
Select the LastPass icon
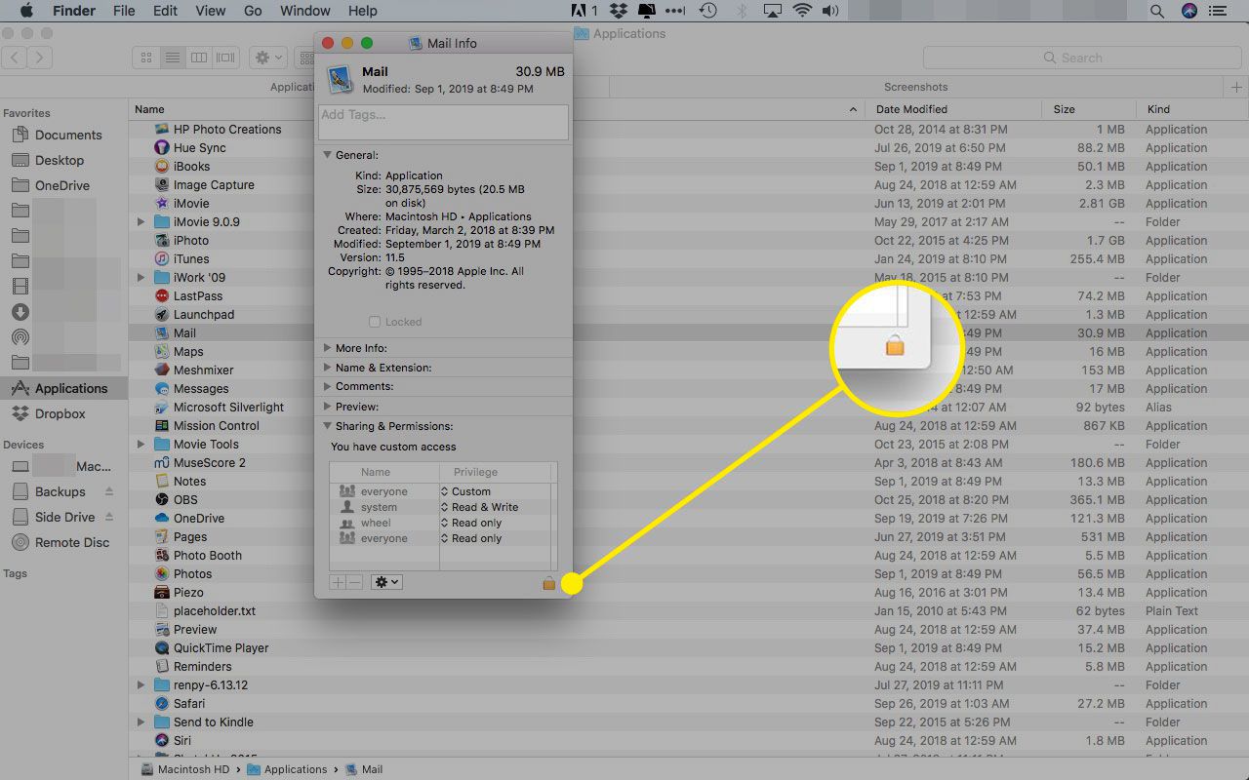(x=162, y=296)
